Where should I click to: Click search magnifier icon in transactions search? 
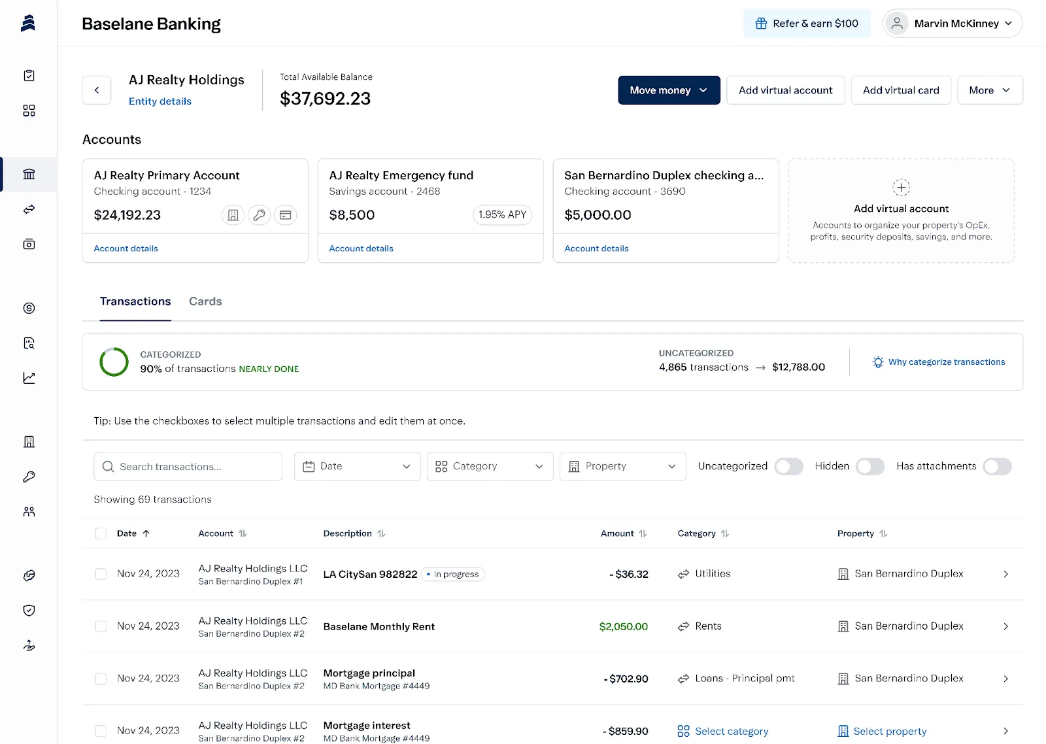pyautogui.click(x=108, y=467)
